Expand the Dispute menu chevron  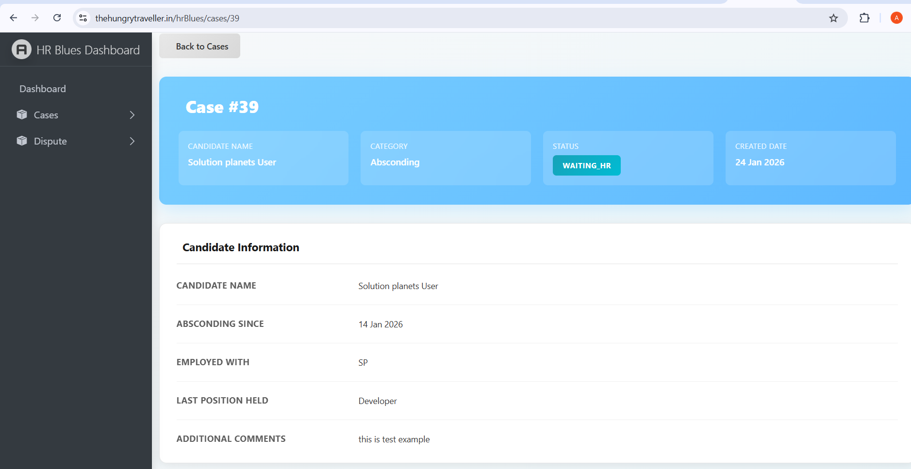pos(132,141)
